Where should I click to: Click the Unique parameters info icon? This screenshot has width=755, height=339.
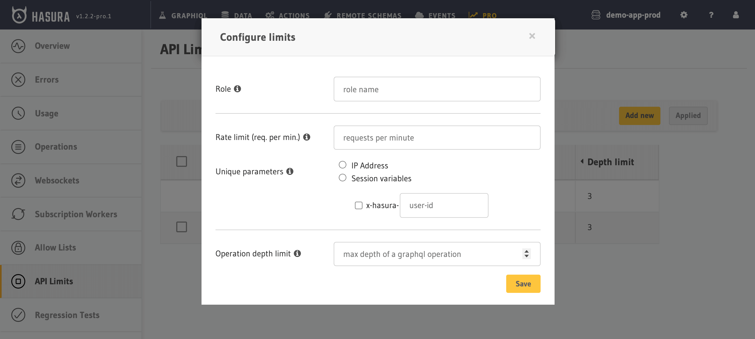(290, 171)
